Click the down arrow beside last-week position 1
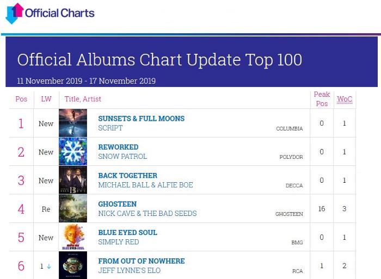 (49, 266)
